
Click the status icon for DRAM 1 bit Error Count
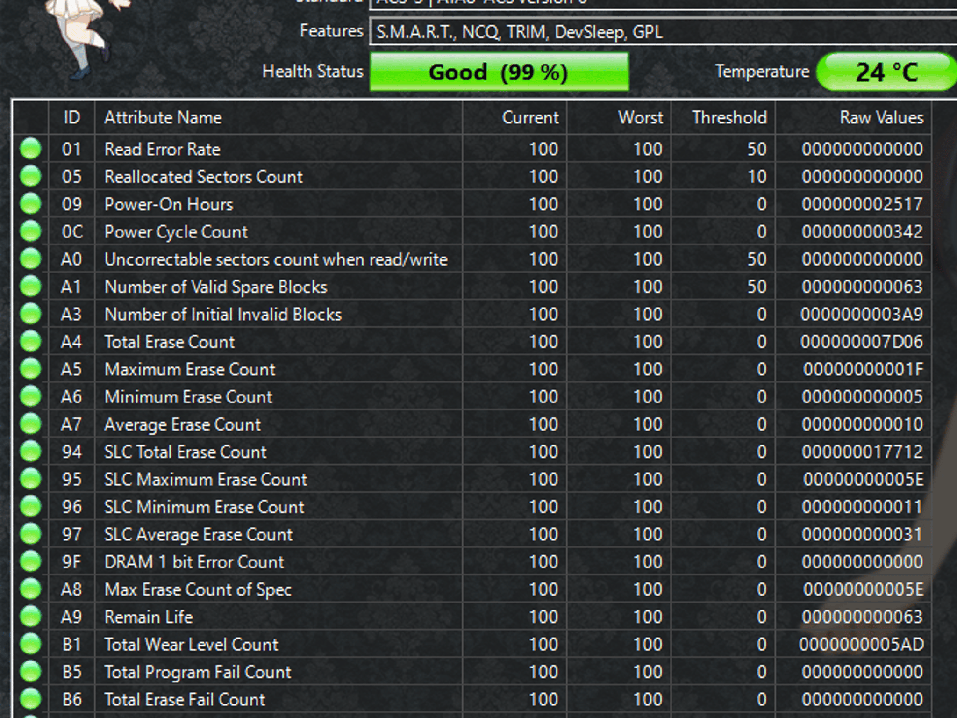click(31, 561)
